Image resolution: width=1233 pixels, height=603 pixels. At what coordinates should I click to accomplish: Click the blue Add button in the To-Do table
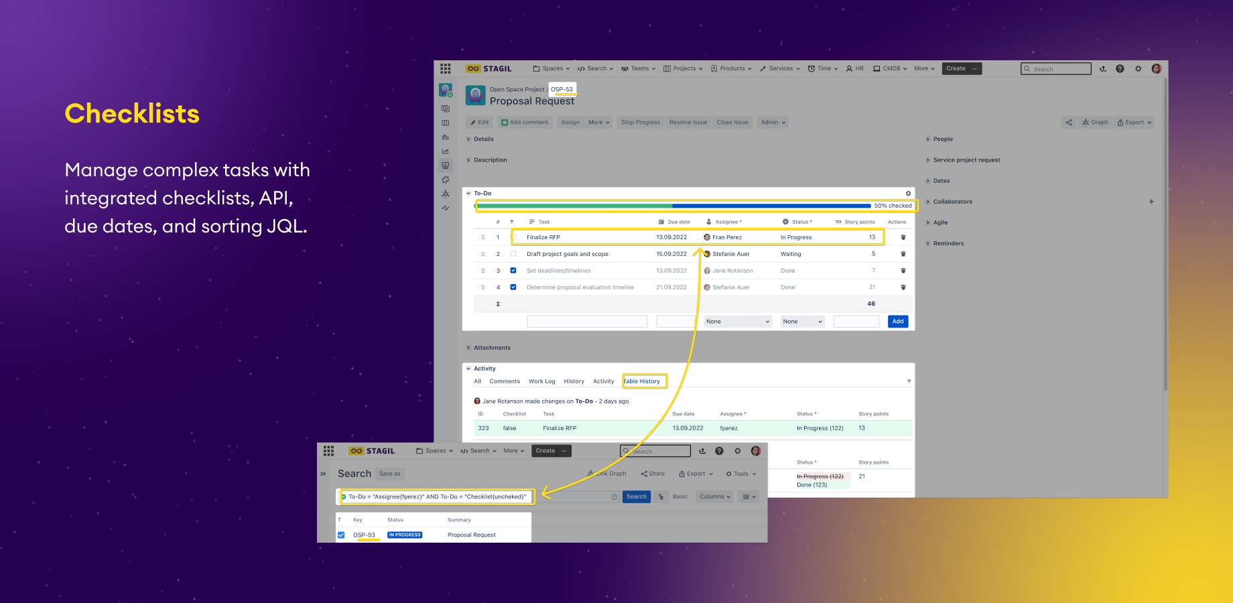coord(898,322)
